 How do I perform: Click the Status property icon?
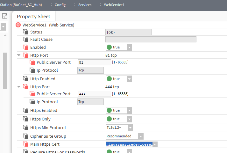(26, 32)
